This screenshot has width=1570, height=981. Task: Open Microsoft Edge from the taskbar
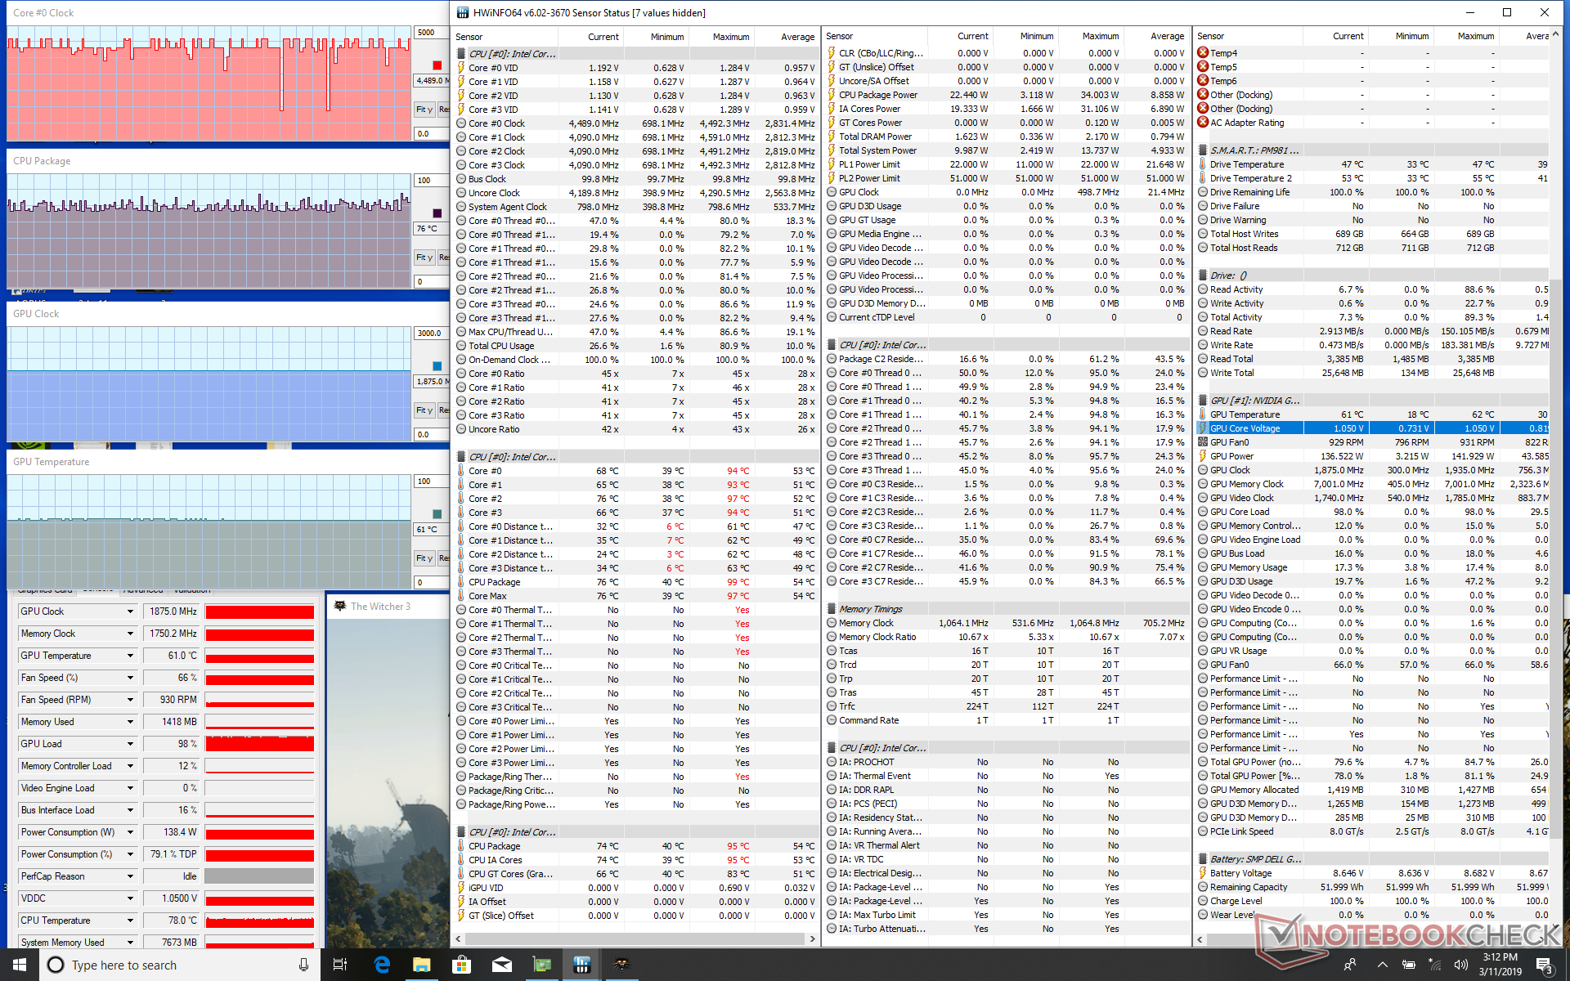point(381,965)
